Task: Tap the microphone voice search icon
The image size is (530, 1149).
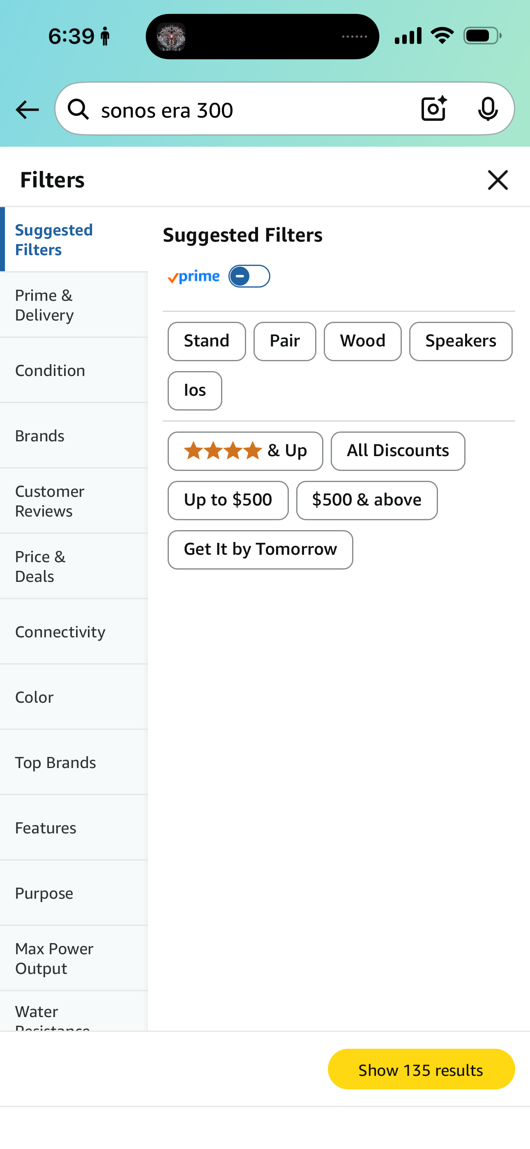Action: (488, 109)
